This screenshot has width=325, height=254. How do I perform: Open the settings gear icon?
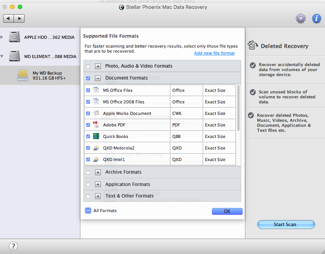point(300,18)
